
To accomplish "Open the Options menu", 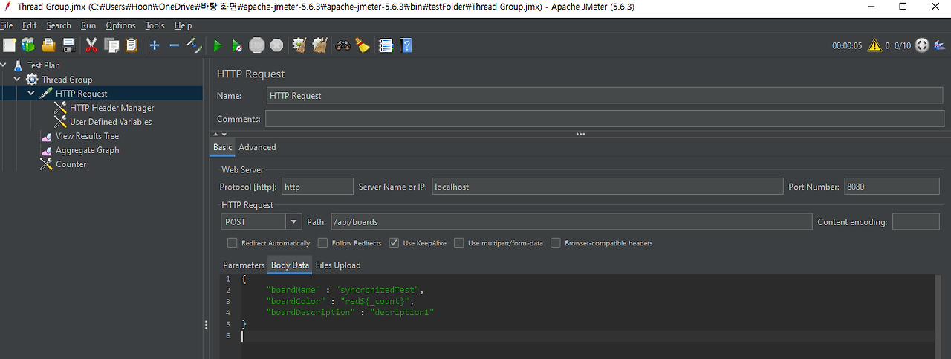I will 120,25.
